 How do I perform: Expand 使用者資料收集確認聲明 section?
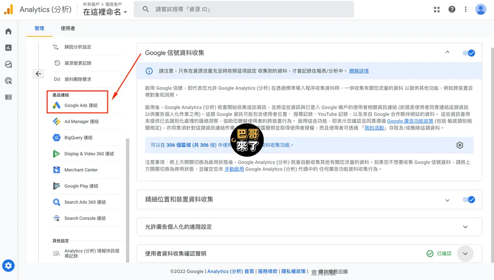click(x=466, y=254)
